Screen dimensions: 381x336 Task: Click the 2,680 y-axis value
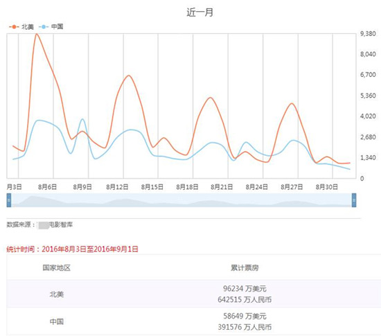tap(368, 137)
